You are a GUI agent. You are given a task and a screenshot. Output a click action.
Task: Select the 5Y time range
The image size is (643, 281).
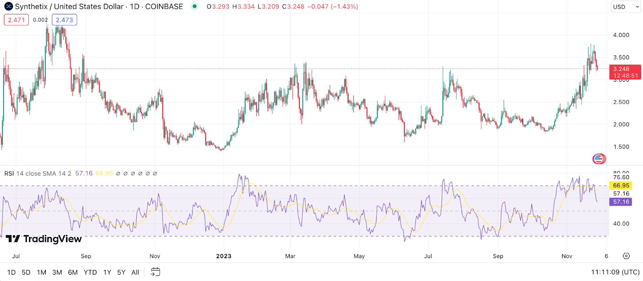pyautogui.click(x=121, y=272)
